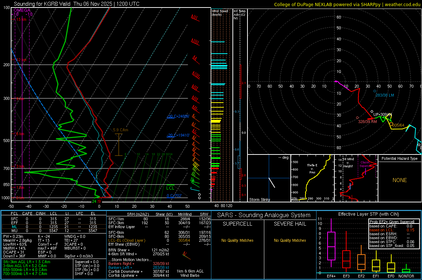Click the 305/64 hodograph label
The image size is (422, 280).
pos(398,125)
